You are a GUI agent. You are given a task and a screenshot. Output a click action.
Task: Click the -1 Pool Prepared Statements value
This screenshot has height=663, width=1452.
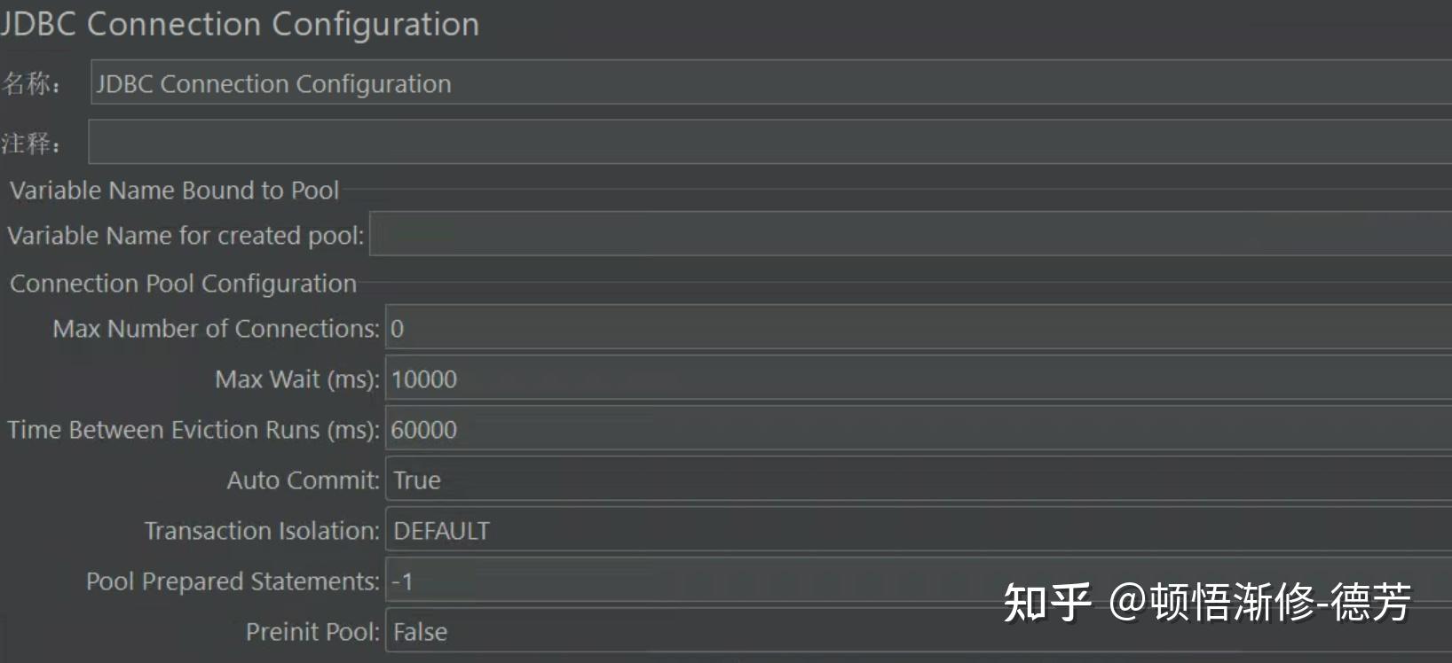pyautogui.click(x=400, y=581)
